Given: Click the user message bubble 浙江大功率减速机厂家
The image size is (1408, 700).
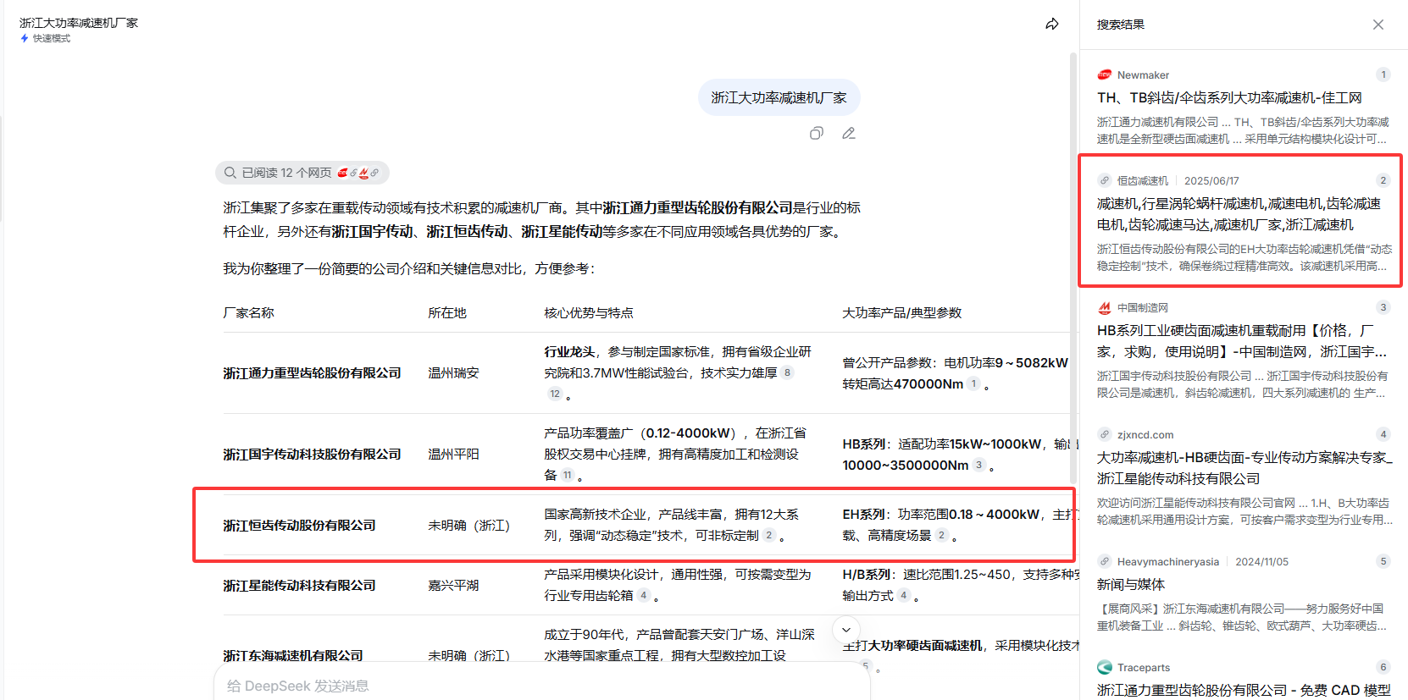Looking at the screenshot, I should coord(779,97).
